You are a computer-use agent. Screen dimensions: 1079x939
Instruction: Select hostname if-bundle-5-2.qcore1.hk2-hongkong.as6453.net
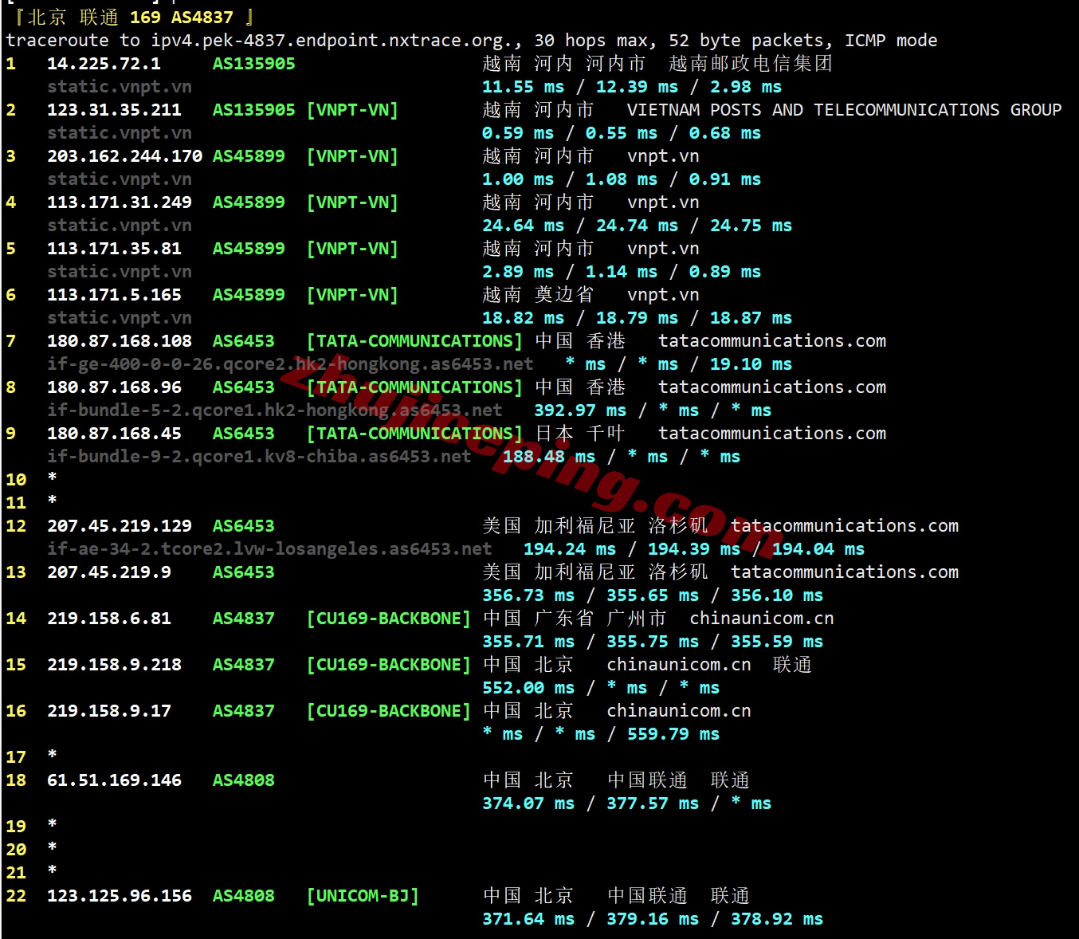275,411
